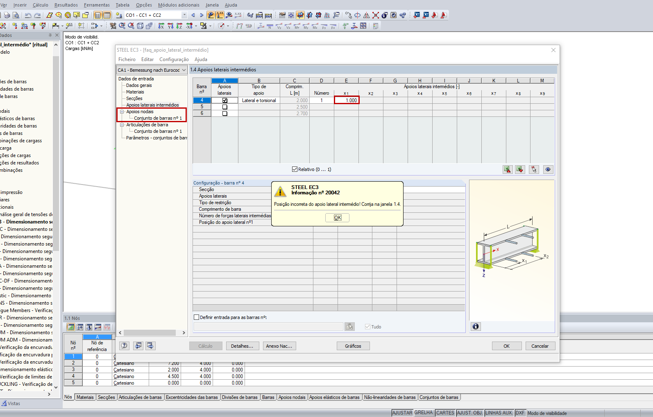Select previous load case with left arrow

[x=193, y=15]
